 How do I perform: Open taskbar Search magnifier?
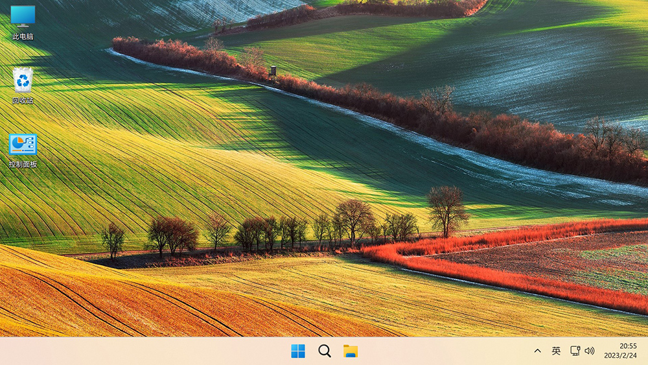click(x=325, y=351)
